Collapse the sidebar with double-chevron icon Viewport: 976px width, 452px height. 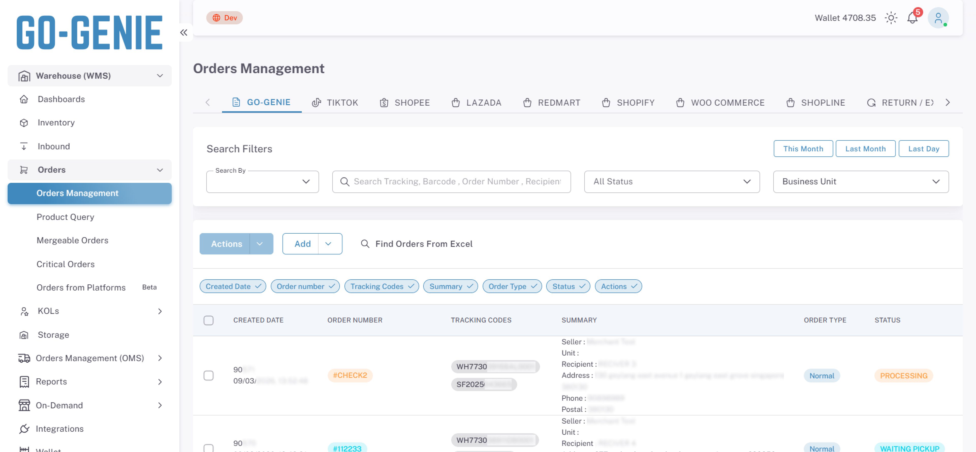184,33
